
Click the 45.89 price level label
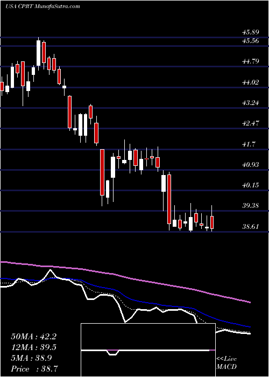(250, 32)
